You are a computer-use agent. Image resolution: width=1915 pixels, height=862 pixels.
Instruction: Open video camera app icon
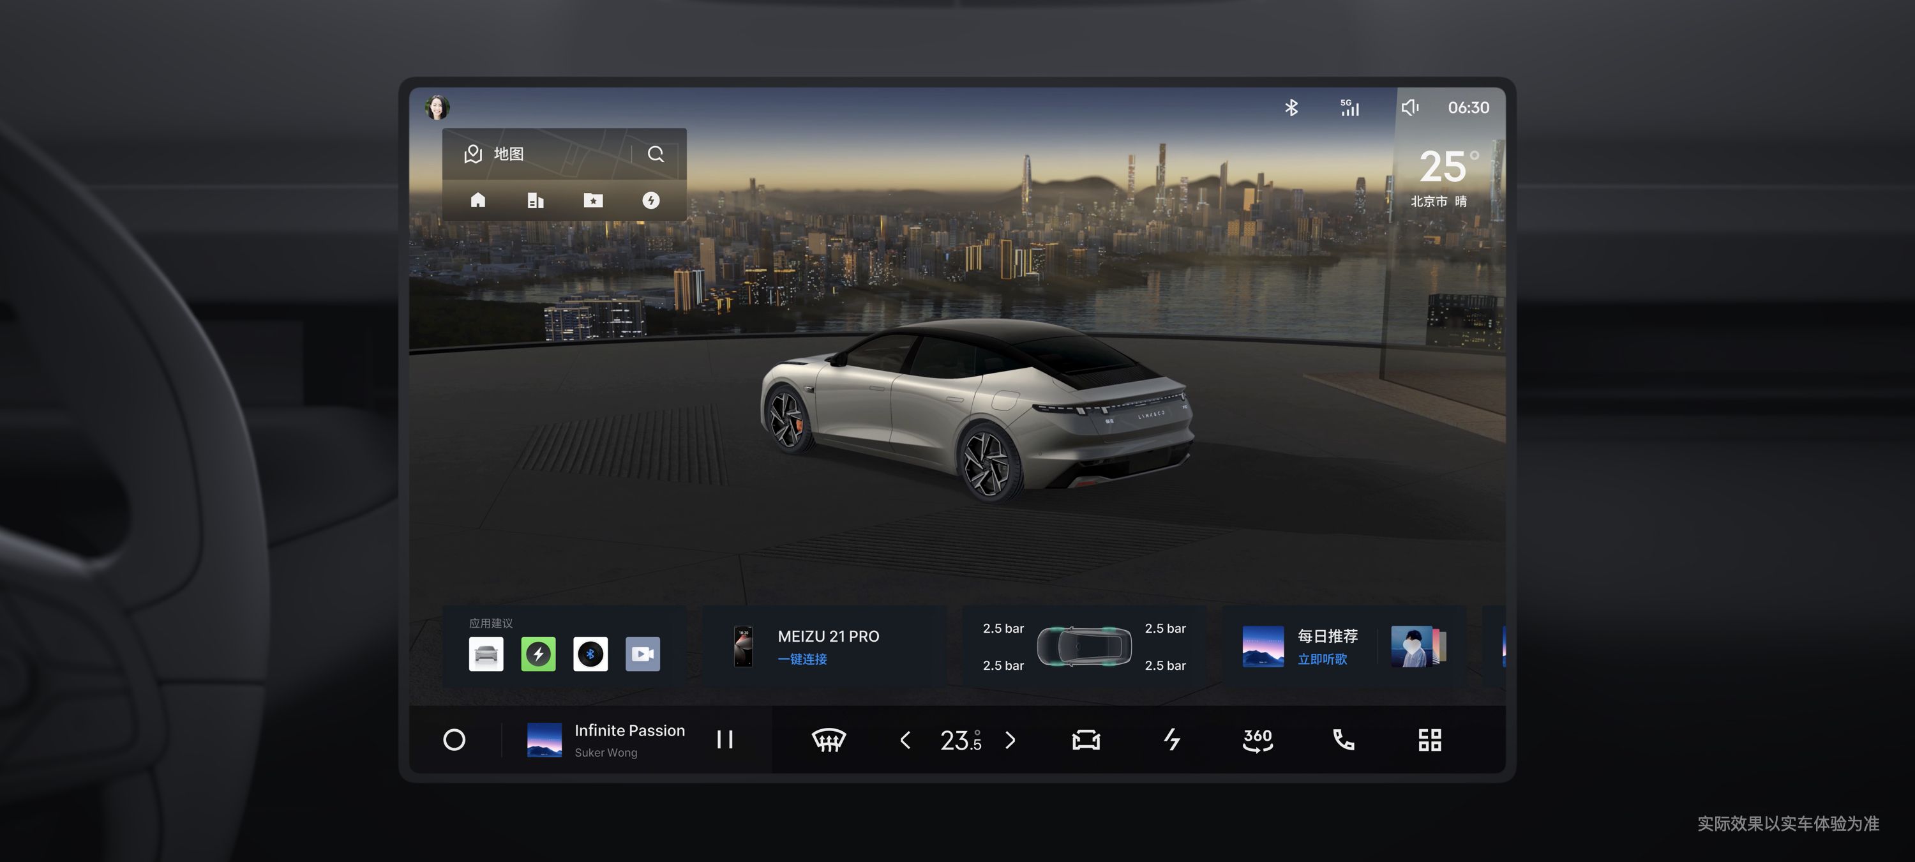click(642, 654)
